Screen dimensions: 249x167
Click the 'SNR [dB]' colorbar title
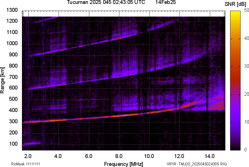point(235,4)
